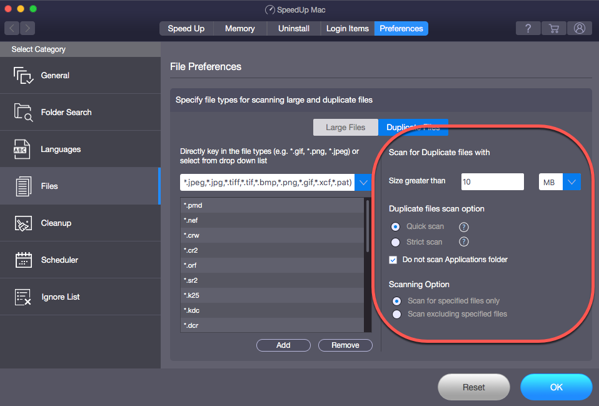This screenshot has height=406, width=599.
Task: Open the MB size unit dropdown
Action: 571,182
